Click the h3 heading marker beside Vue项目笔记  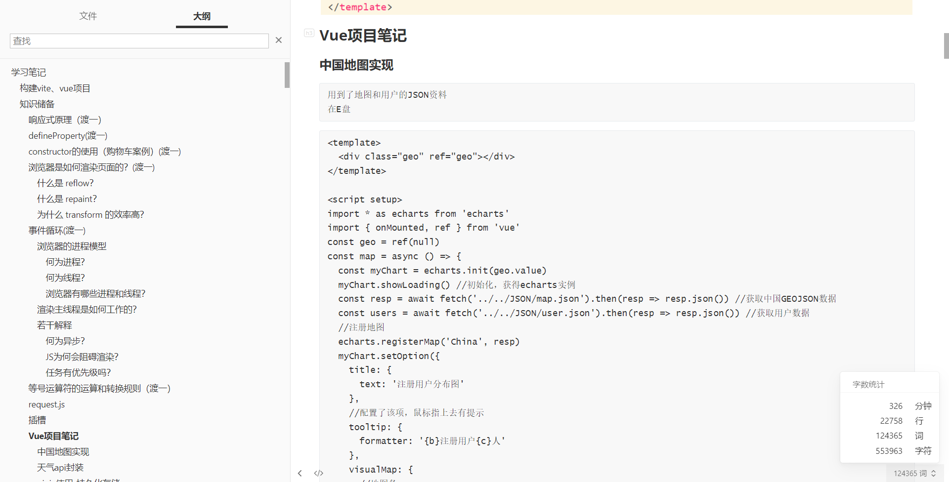[309, 33]
